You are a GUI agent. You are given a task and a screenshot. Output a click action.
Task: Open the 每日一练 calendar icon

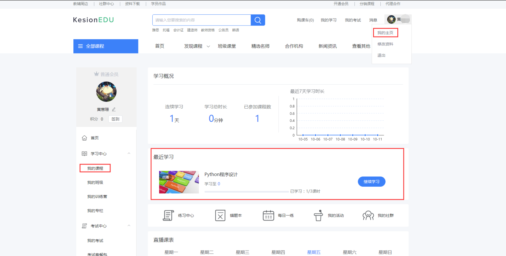(x=268, y=215)
